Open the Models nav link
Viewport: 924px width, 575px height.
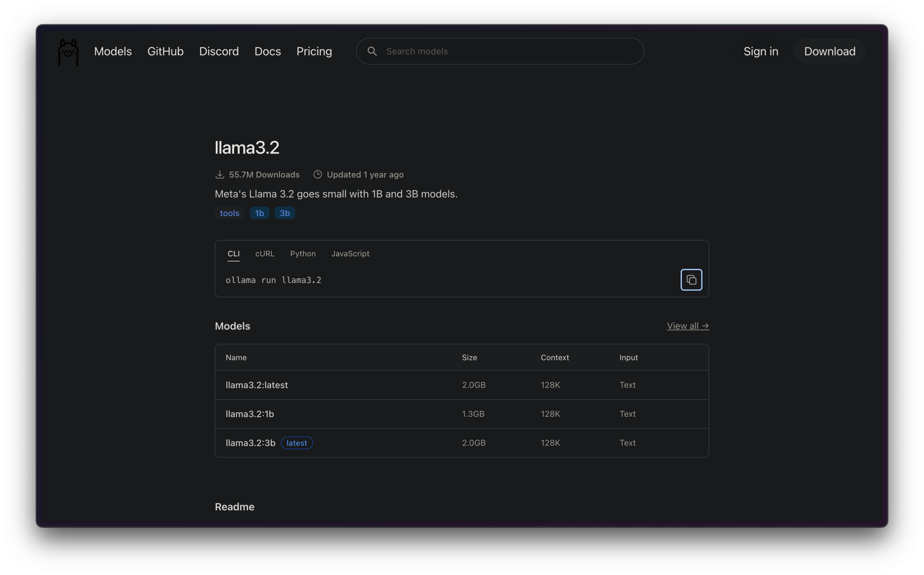tap(113, 51)
